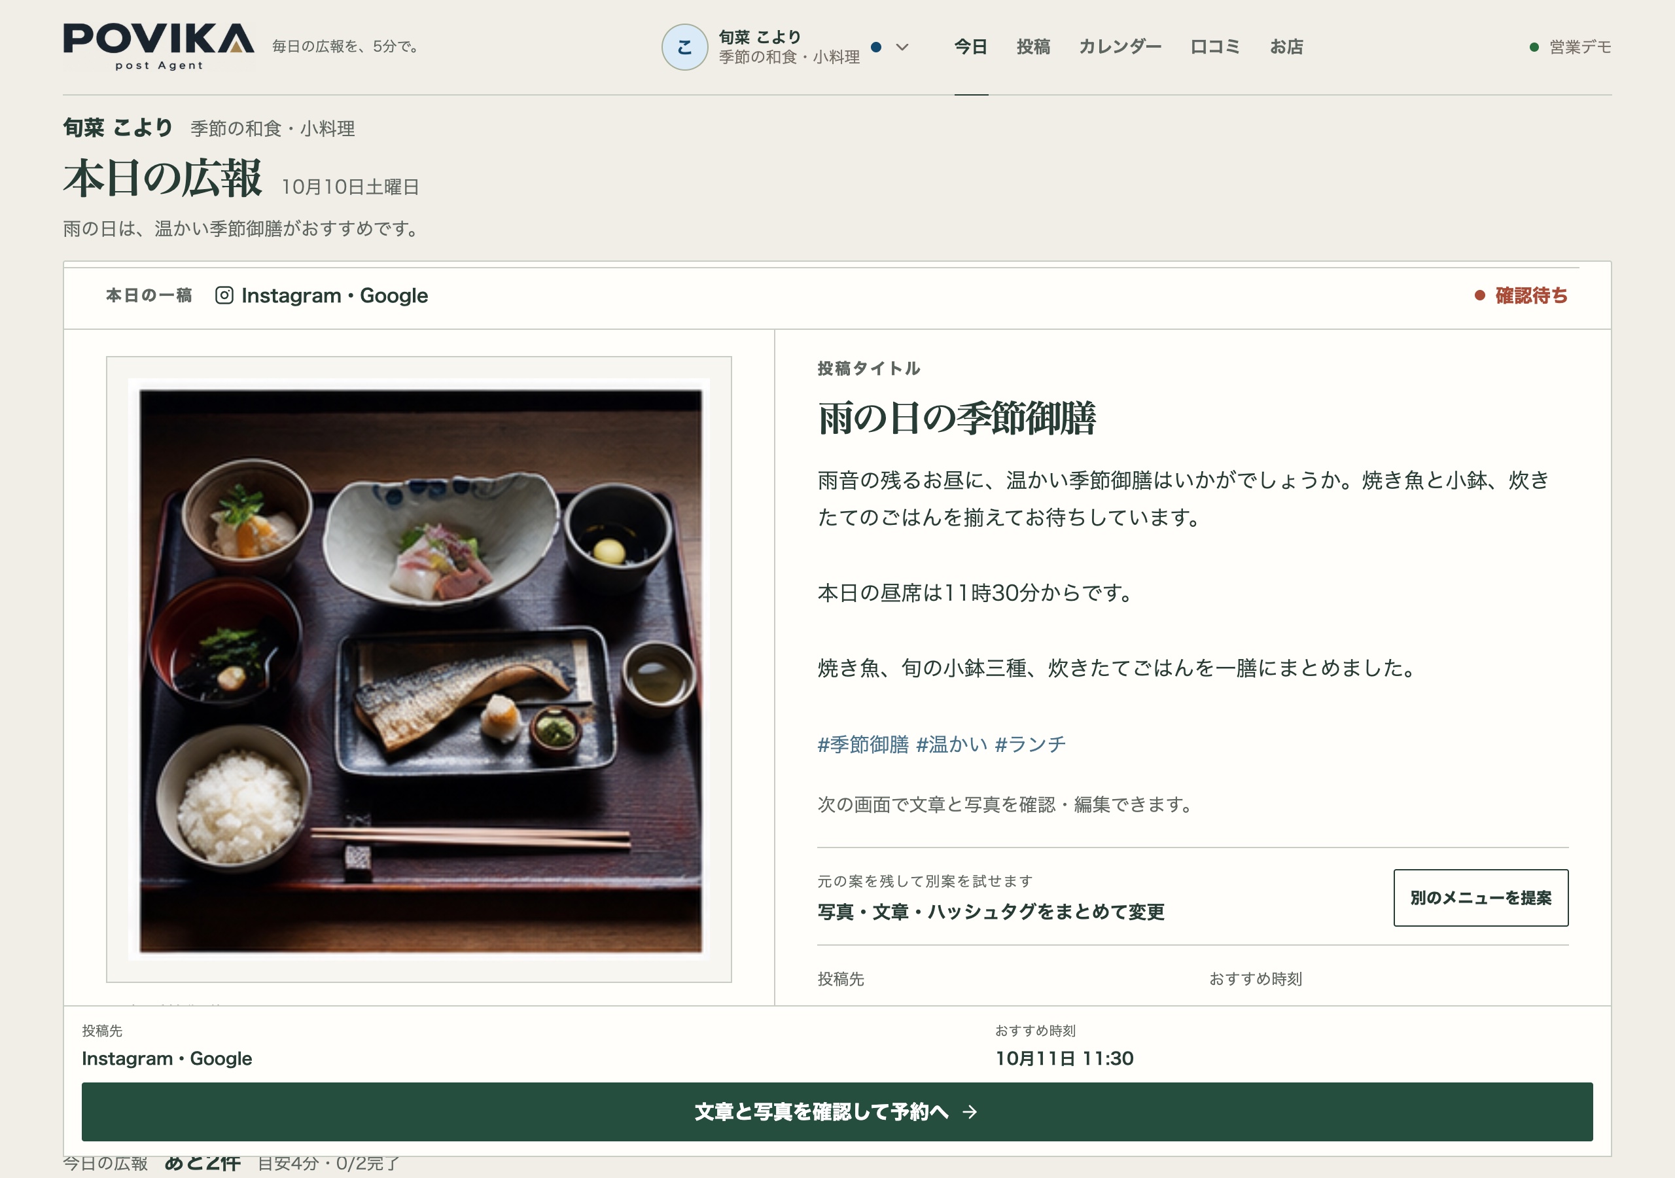1675x1178 pixels.
Task: Click the 写真・文章・ハッシュタグをまとめて変更 text
Action: (991, 912)
